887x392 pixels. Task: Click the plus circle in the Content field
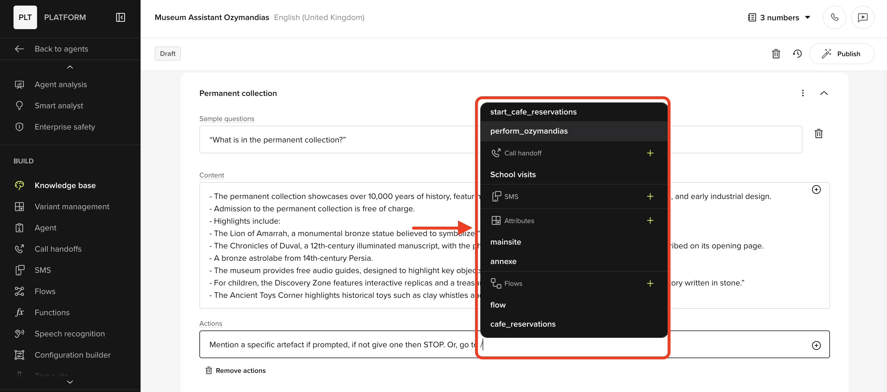coord(816,190)
